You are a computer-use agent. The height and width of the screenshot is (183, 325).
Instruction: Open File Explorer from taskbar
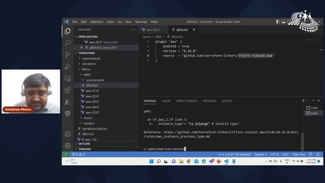(x=181, y=161)
